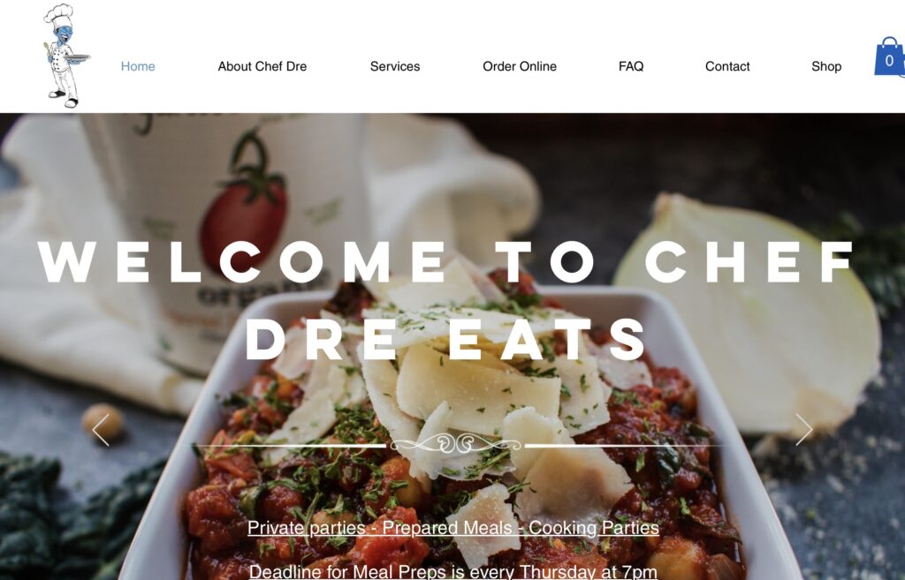Navigate to the Contact page

click(727, 66)
